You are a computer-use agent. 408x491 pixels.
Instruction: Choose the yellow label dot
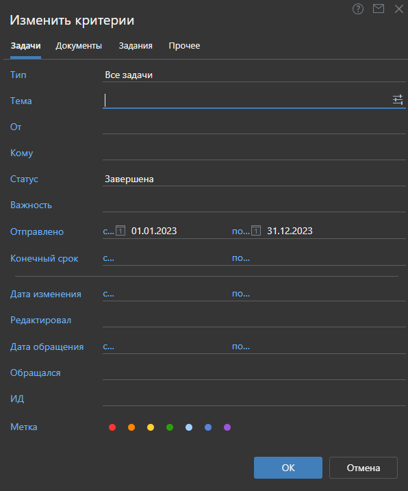pyautogui.click(x=151, y=427)
